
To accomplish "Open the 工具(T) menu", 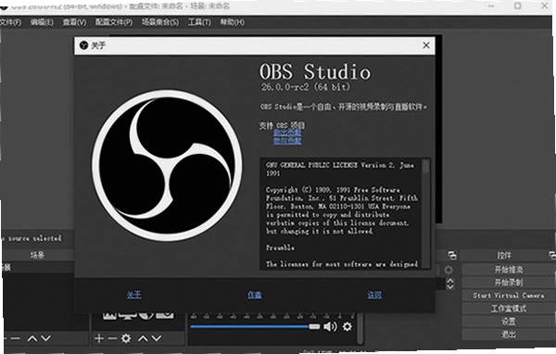I will (x=199, y=22).
